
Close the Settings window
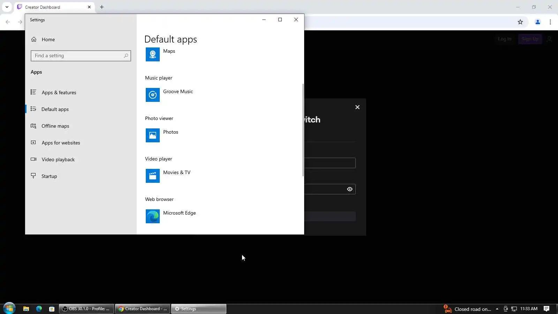click(296, 20)
